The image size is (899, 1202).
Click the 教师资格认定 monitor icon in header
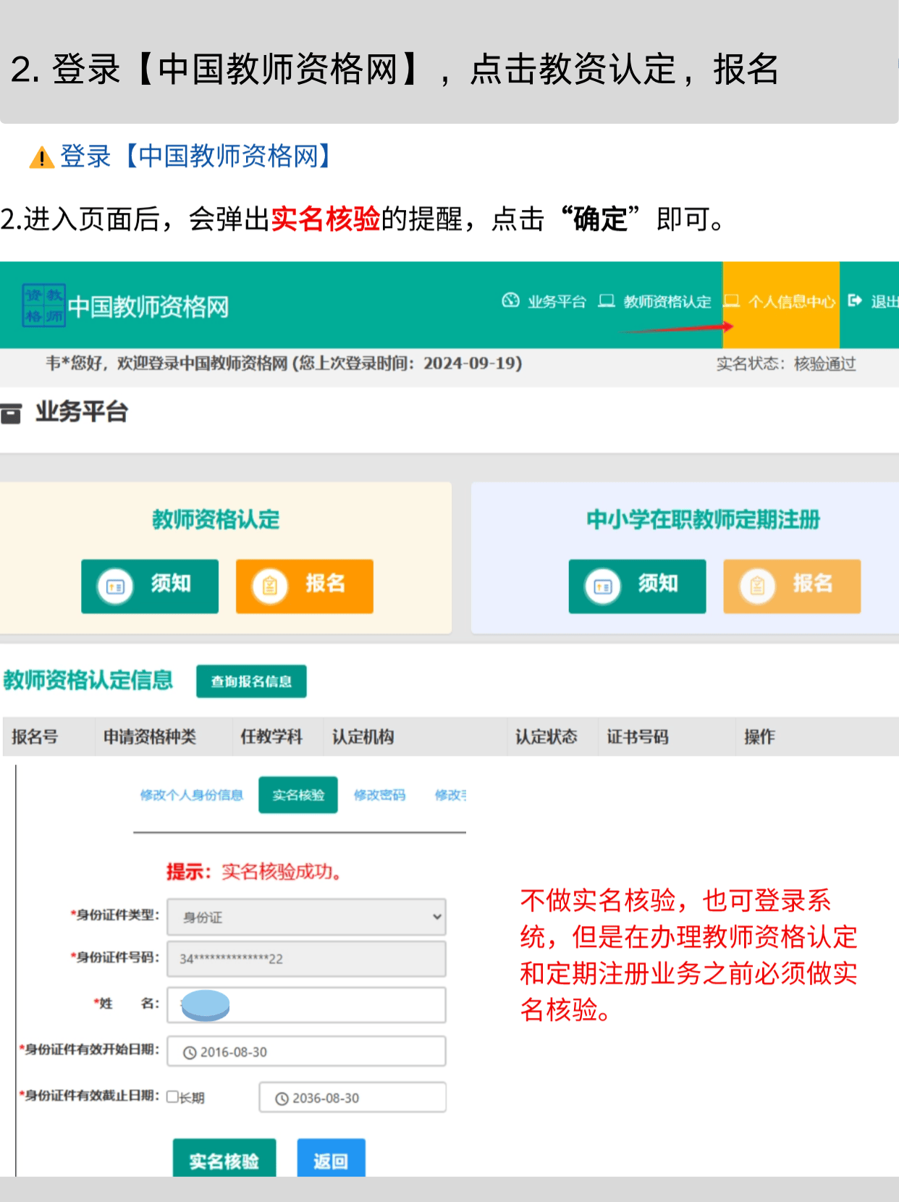[x=607, y=300]
